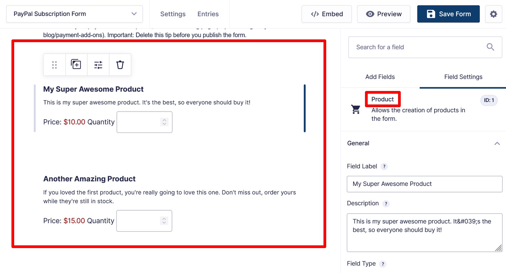Open the Entries menu item
Screen dimensions: 506x273
[208, 14]
